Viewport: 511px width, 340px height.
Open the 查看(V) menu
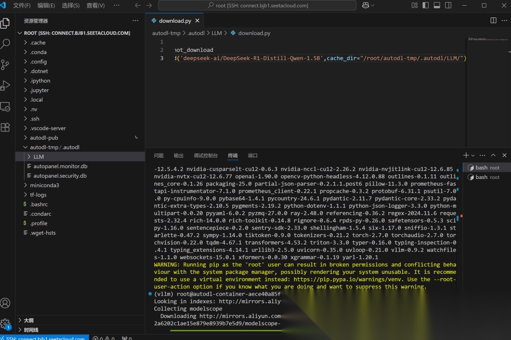pyautogui.click(x=96, y=6)
